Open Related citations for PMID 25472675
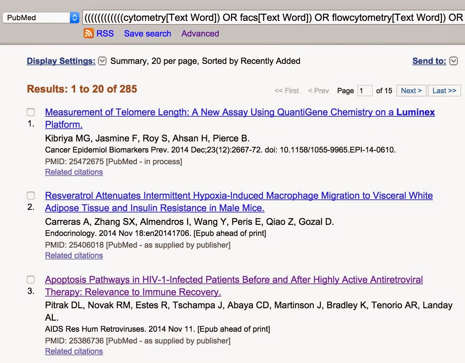This screenshot has width=465, height=363. pos(74,172)
